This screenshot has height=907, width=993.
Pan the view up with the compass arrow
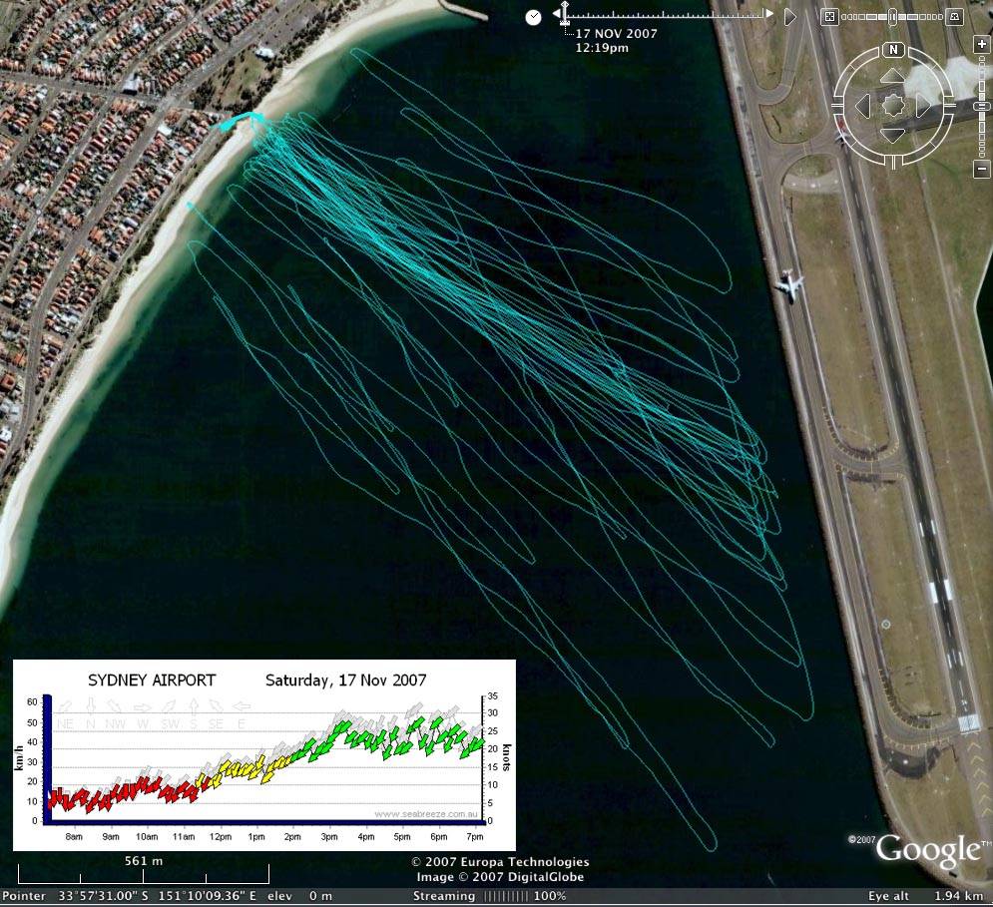[893, 76]
